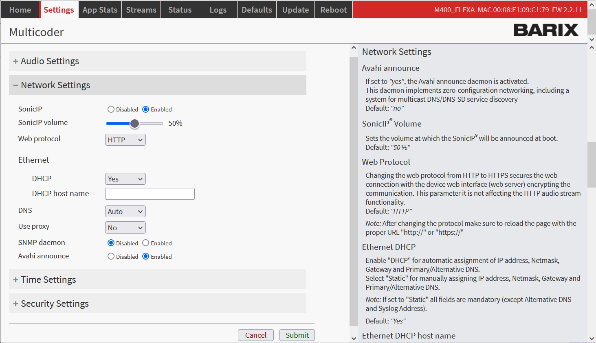Disable Avahi announce
This screenshot has height=343, width=596.
(111, 256)
